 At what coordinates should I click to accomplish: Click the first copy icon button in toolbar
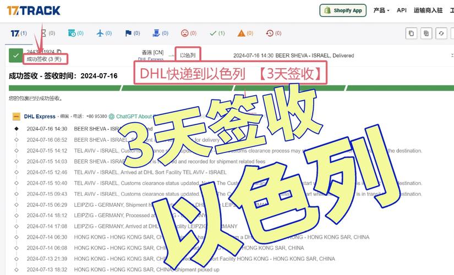(x=411, y=34)
